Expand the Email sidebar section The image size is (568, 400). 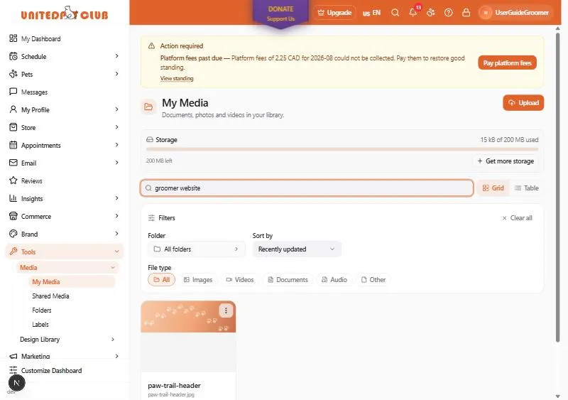coord(64,163)
